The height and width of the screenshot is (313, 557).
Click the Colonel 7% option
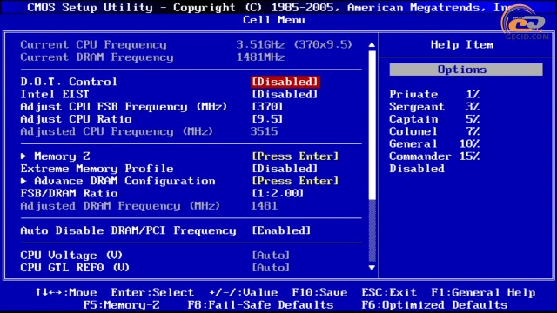click(x=434, y=131)
